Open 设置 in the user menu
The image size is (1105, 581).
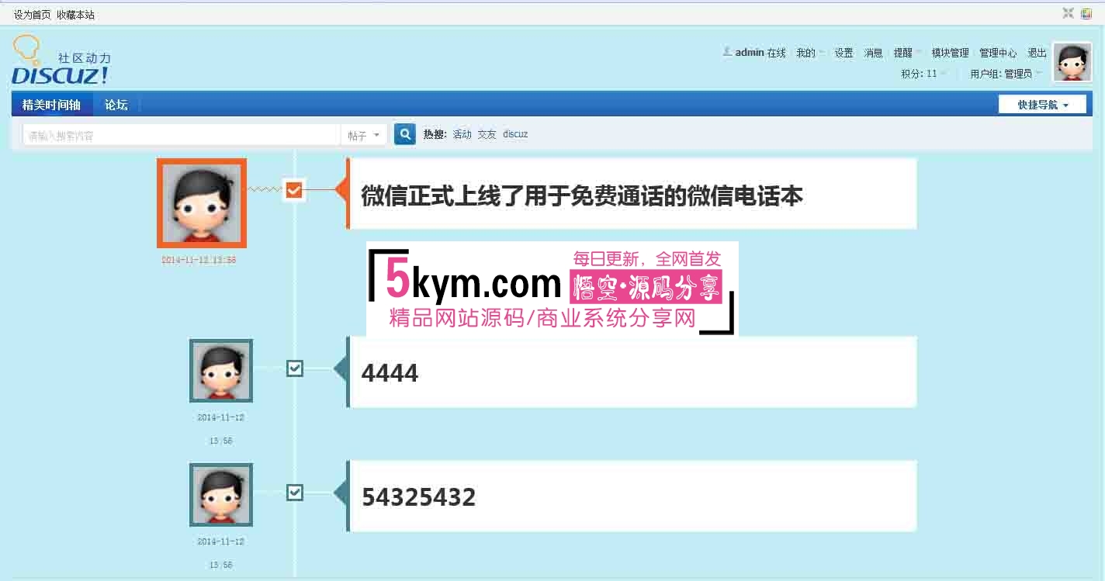pos(844,53)
